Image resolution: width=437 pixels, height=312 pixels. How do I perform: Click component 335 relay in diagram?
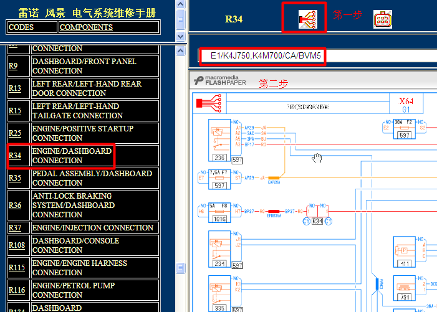(x=219, y=294)
